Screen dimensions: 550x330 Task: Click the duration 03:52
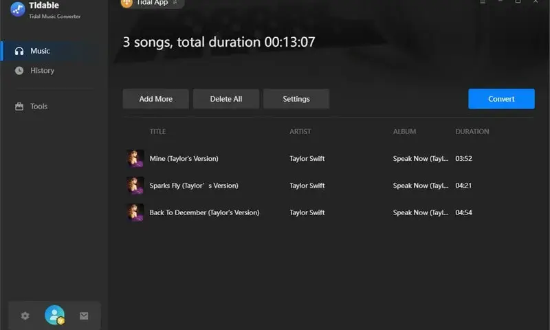[x=463, y=159]
